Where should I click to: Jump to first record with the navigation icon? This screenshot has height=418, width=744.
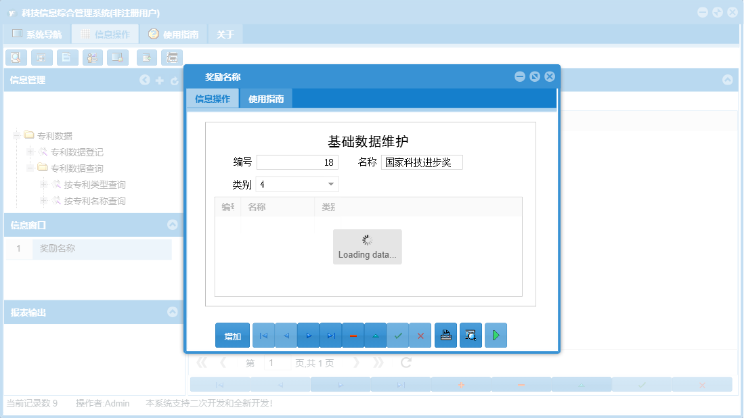263,335
